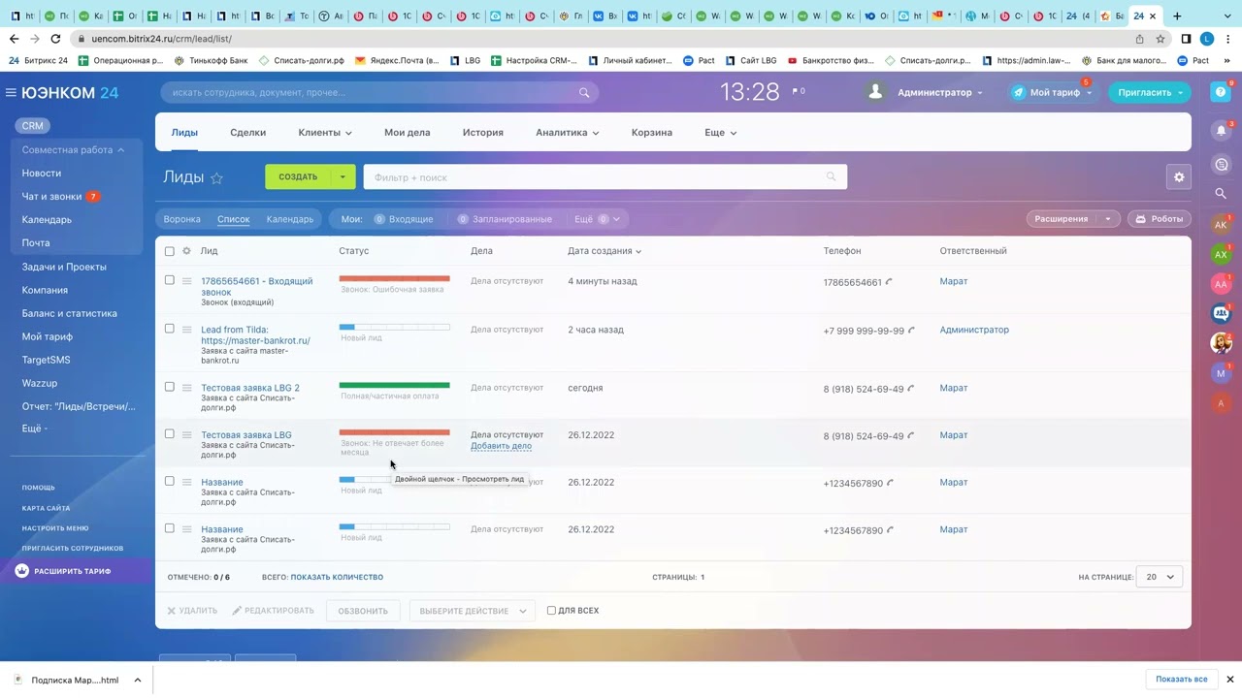The height and width of the screenshot is (698, 1242).
Task: Click Добавить дело link
Action: pos(501,446)
